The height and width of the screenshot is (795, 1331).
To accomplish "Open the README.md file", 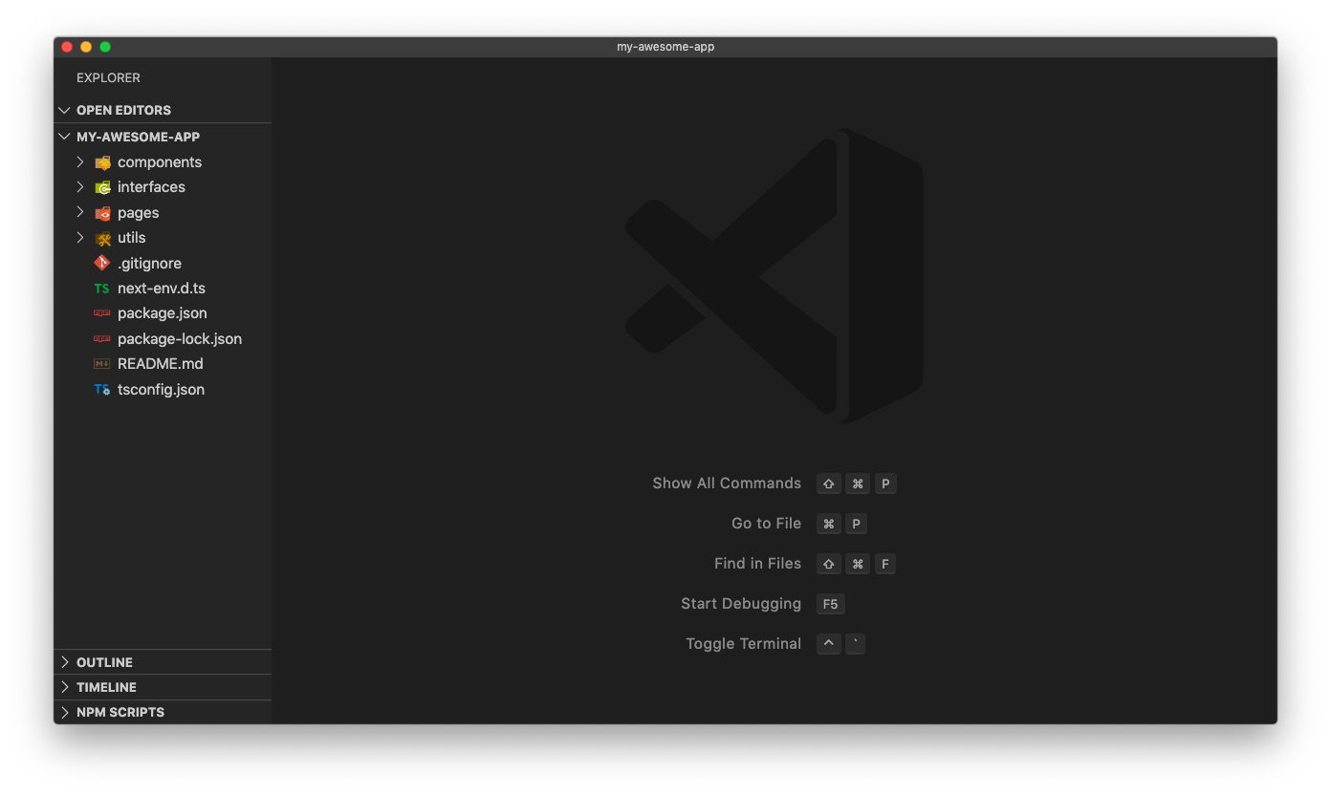I will click(161, 364).
